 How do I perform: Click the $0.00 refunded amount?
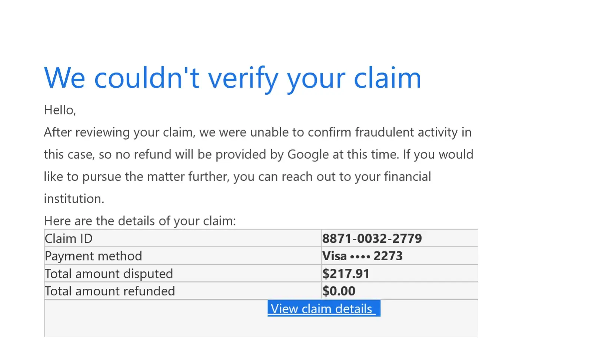pos(339,291)
